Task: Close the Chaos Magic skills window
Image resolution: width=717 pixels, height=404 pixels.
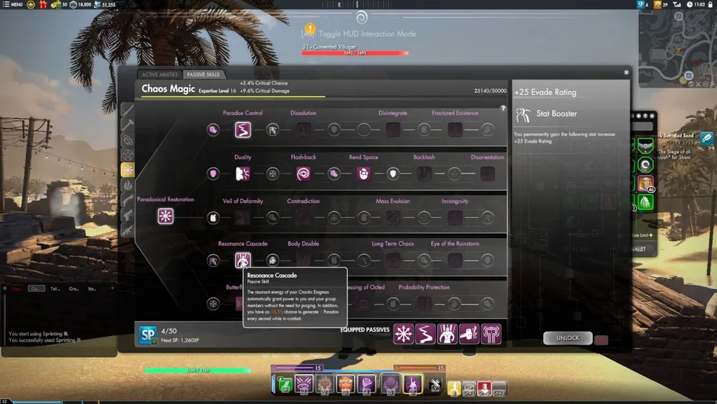Action: (626, 72)
